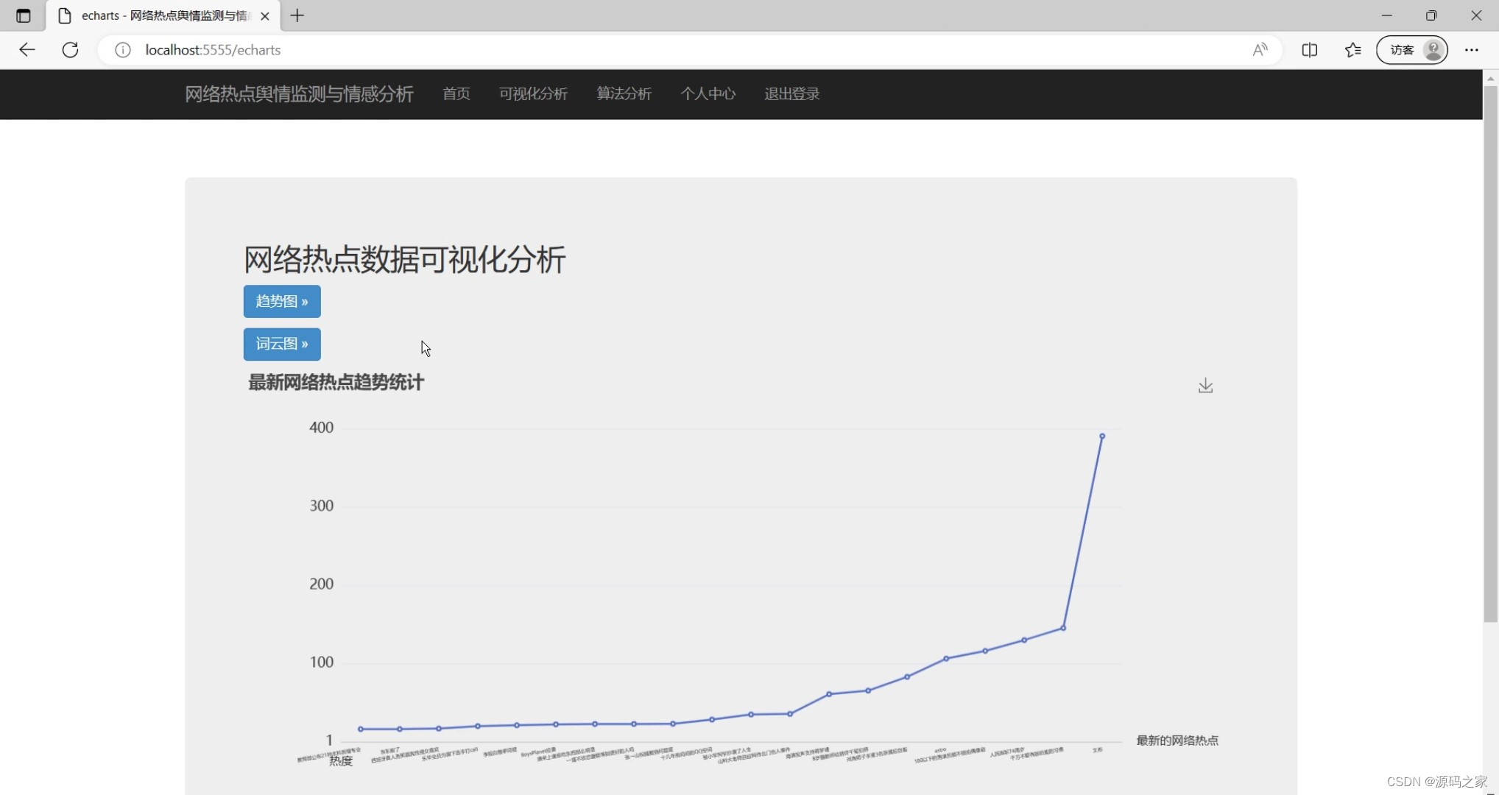
Task: Open the favorites star icon
Action: pos(1352,50)
